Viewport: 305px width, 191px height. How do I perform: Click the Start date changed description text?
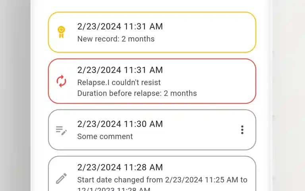[x=162, y=180]
